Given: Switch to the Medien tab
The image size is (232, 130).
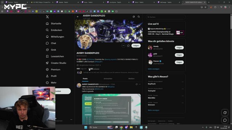Looking at the screenshot, I should 131,79.
